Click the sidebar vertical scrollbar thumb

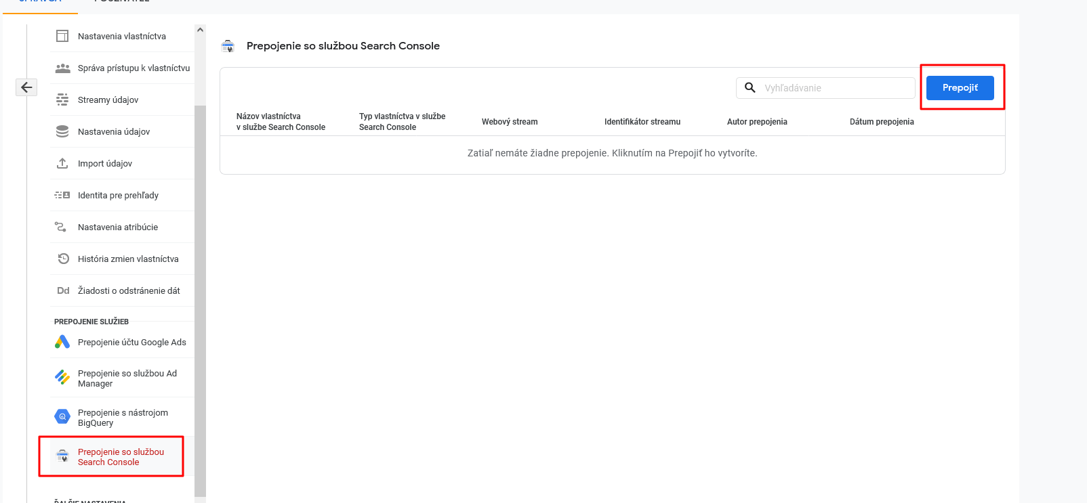pos(200,301)
